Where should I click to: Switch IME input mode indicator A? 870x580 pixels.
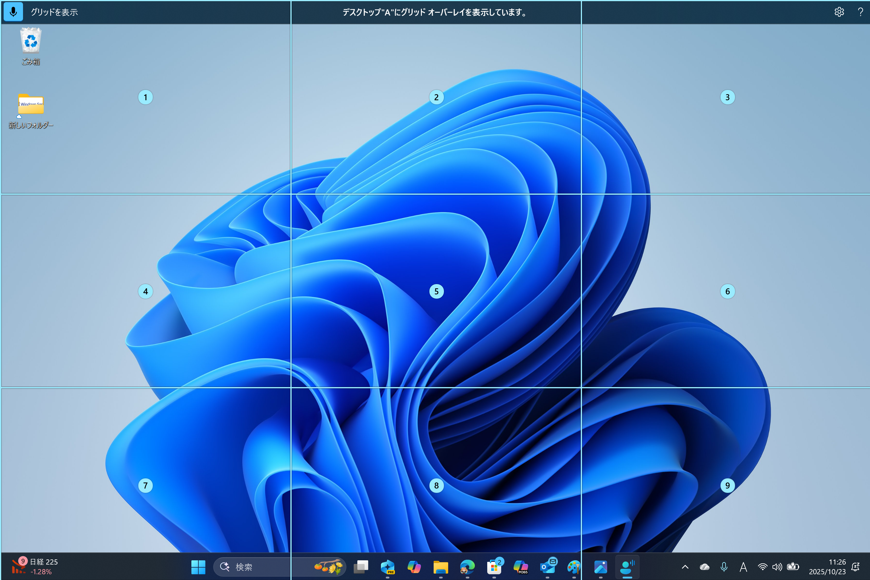tap(743, 567)
